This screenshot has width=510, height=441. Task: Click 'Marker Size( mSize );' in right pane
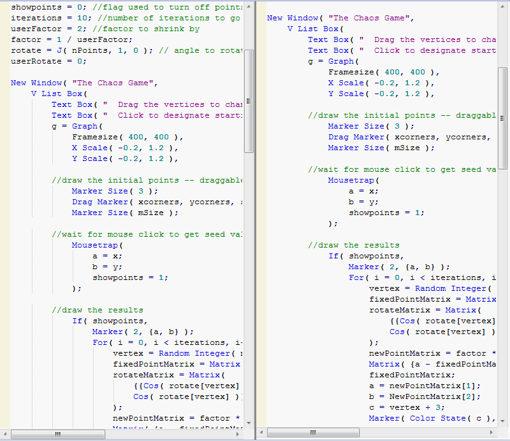point(381,148)
